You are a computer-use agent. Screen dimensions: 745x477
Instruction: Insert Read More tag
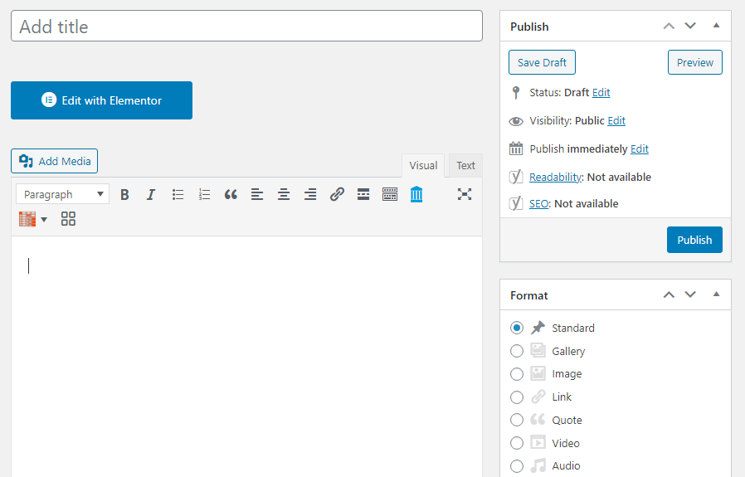[363, 194]
